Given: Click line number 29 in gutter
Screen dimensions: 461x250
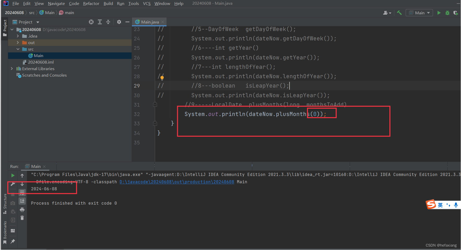Looking at the screenshot, I should 137,86.
